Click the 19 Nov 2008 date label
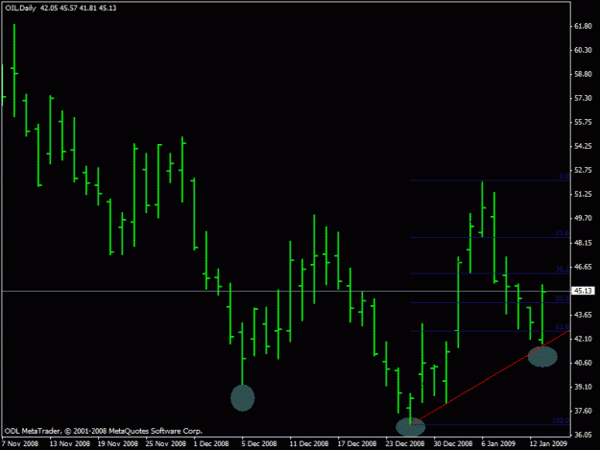 point(117,444)
